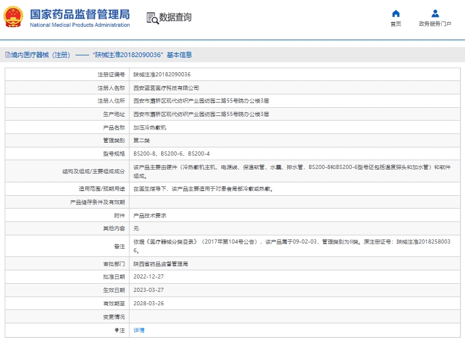Select the 首页 label
Screen dimensions: 465x342
[x=396, y=24]
